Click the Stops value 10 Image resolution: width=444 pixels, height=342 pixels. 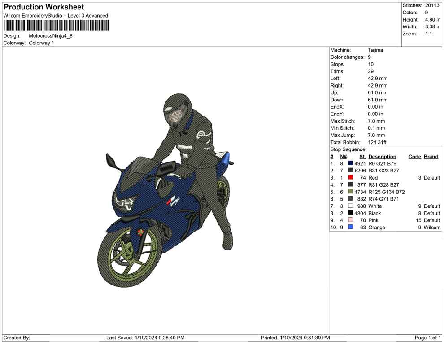[370, 64]
